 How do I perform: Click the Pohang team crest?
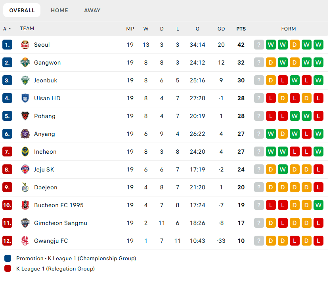coord(25,116)
